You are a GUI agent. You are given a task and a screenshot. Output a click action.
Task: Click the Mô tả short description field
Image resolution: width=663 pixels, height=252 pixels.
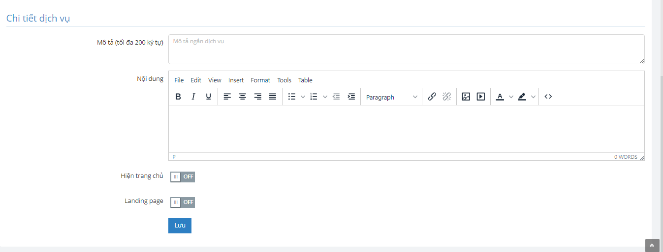pyautogui.click(x=406, y=49)
